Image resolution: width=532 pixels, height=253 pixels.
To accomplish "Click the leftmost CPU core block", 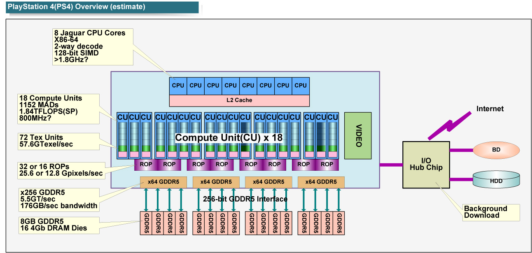I will 178,86.
